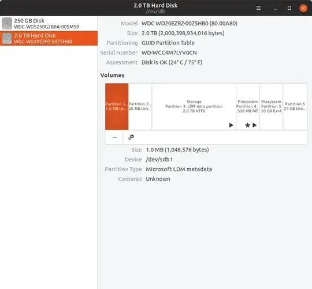The image size is (312, 289).
Task: Click the /dev/sdb subtitle in the title bar
Action: click(155, 12)
